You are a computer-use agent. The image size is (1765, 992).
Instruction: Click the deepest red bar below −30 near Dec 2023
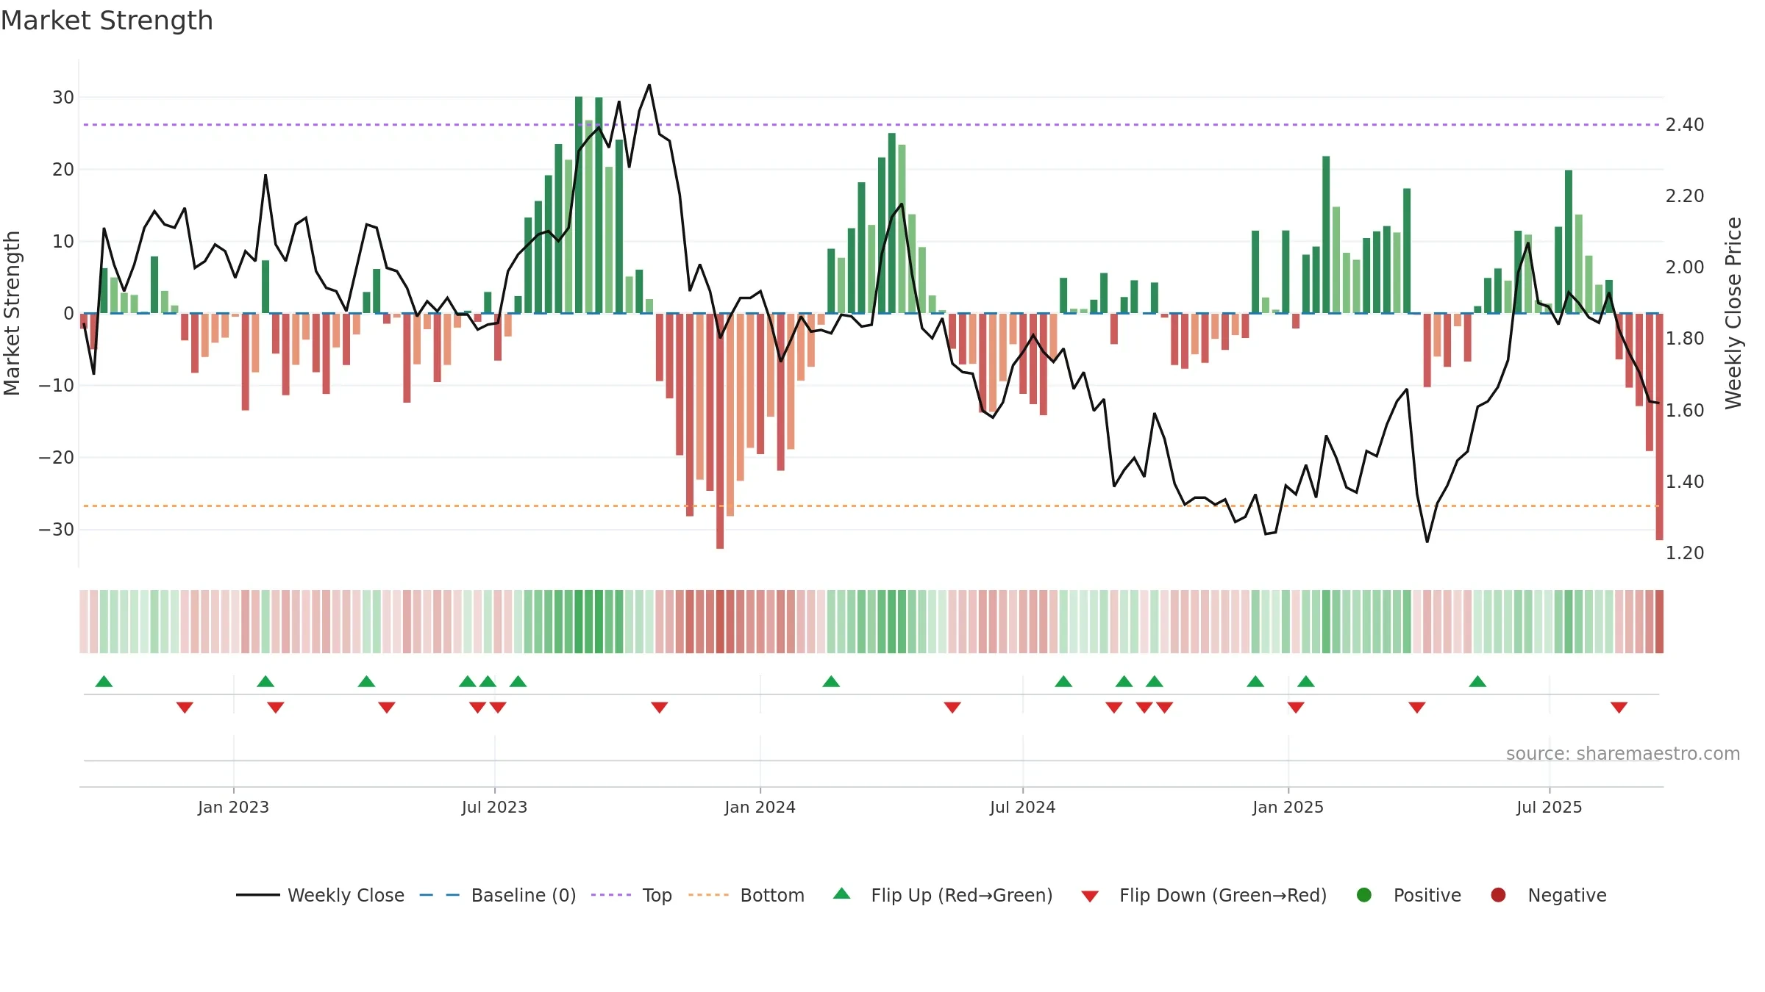coord(720,431)
